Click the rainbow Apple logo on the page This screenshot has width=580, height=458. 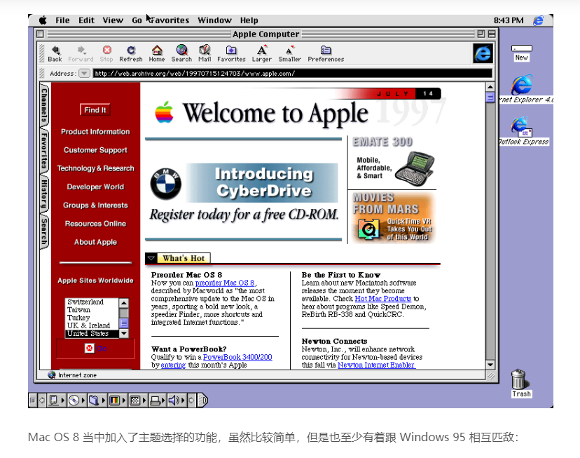[164, 112]
